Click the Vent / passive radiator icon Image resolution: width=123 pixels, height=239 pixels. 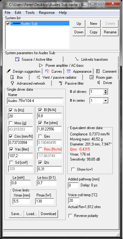tap(38, 77)
